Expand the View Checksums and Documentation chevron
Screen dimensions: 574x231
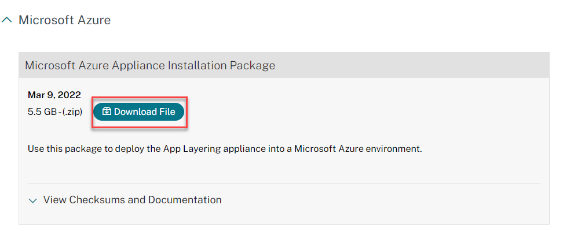[x=32, y=200]
